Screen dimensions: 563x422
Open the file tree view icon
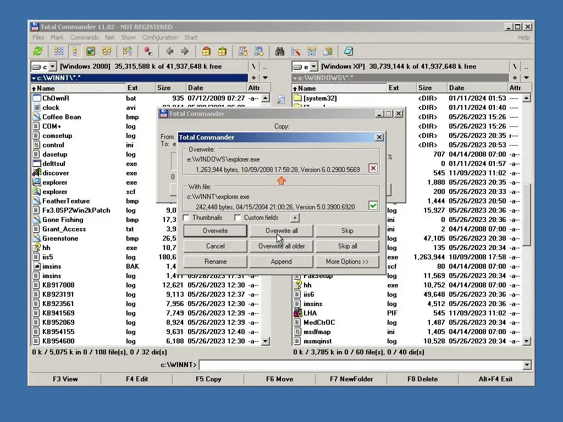(107, 51)
